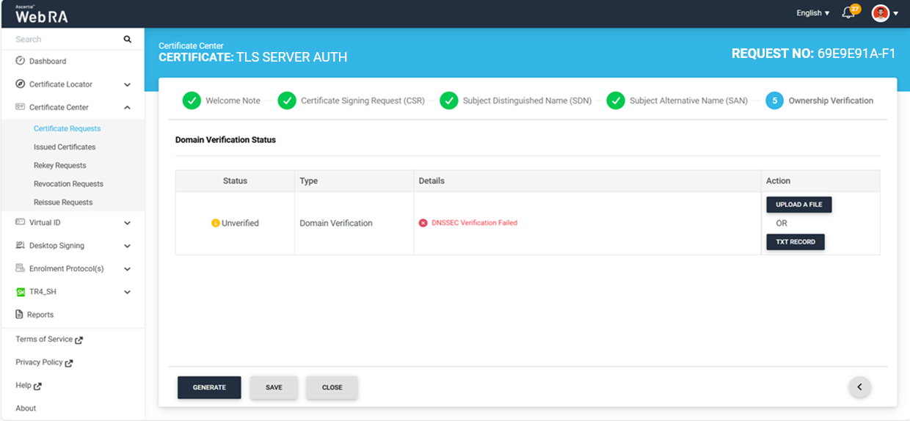Click the Welcome Note green checkmark step
Viewport: 910px width, 421px height.
tap(192, 101)
